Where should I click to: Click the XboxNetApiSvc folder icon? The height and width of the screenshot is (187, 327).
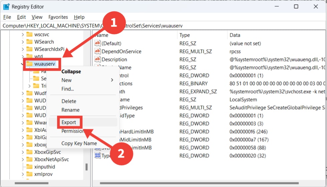tap(29, 159)
